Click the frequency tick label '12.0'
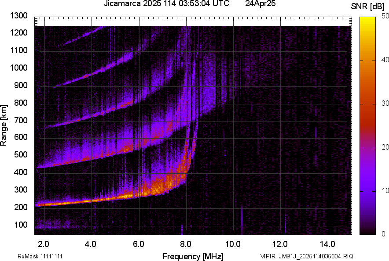This screenshot has width=389, height=261. click(280, 244)
